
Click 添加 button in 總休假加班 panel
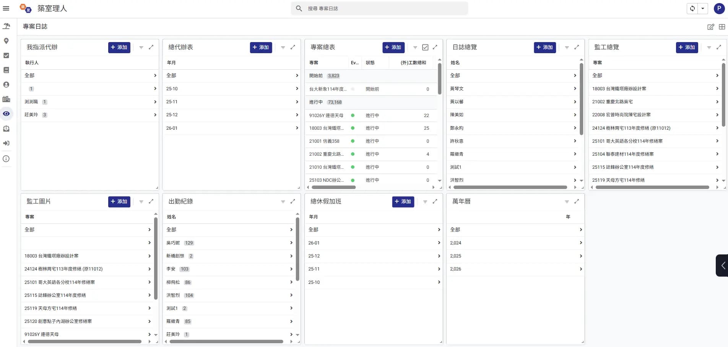403,202
